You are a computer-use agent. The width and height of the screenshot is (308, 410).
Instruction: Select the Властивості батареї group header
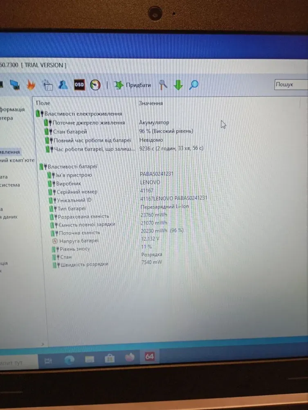[x=72, y=166]
